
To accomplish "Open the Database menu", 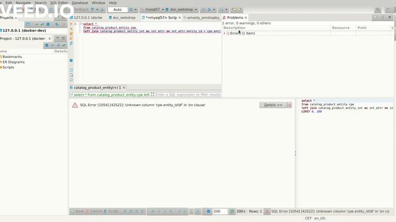I will pos(80,2).
